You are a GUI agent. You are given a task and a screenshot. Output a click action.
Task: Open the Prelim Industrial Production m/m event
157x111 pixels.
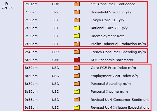[x=118, y=44]
